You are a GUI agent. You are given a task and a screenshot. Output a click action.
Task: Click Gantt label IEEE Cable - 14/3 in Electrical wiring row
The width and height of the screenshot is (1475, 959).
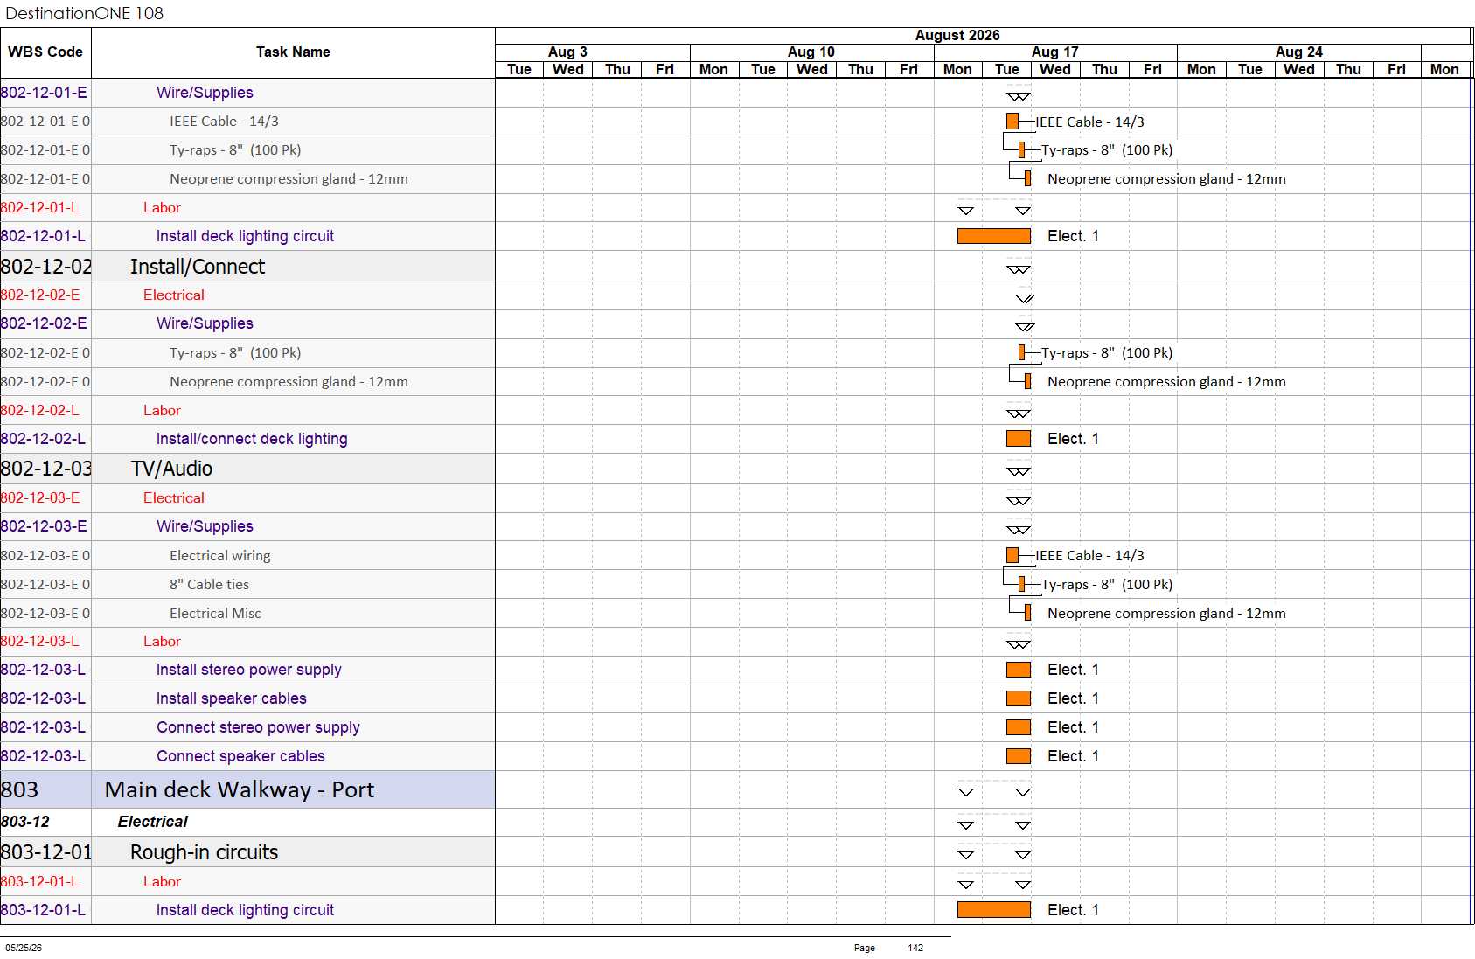click(1090, 556)
